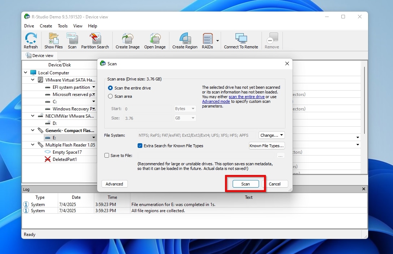This screenshot has height=254, width=393.
Task: Click the Cancel button in the Scan dialog
Action: (x=275, y=184)
